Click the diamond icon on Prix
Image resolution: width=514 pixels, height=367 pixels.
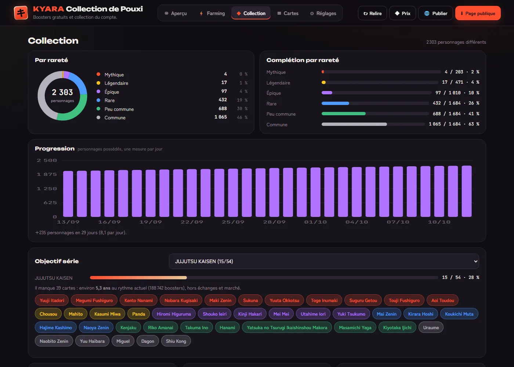(x=397, y=13)
